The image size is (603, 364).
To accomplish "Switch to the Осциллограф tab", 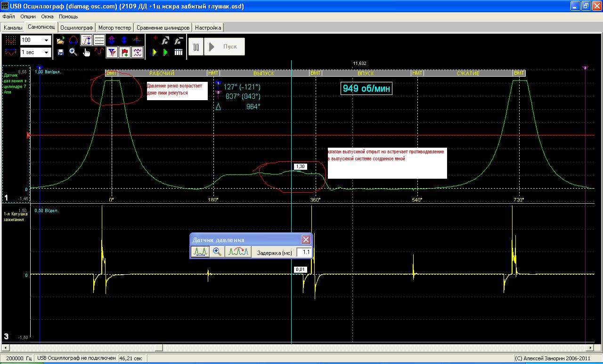I will pyautogui.click(x=77, y=28).
